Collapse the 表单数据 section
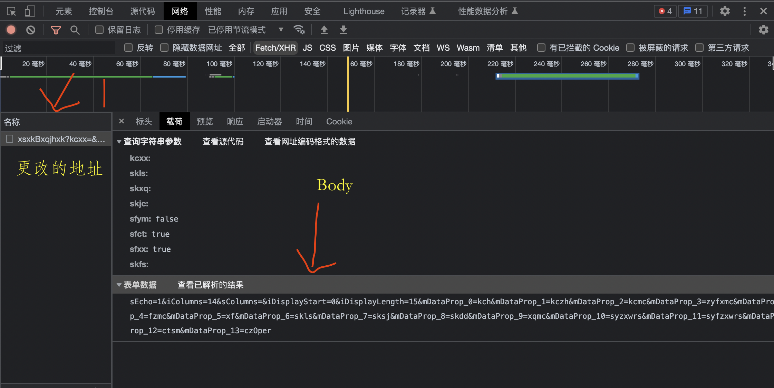This screenshot has width=774, height=388. click(119, 285)
